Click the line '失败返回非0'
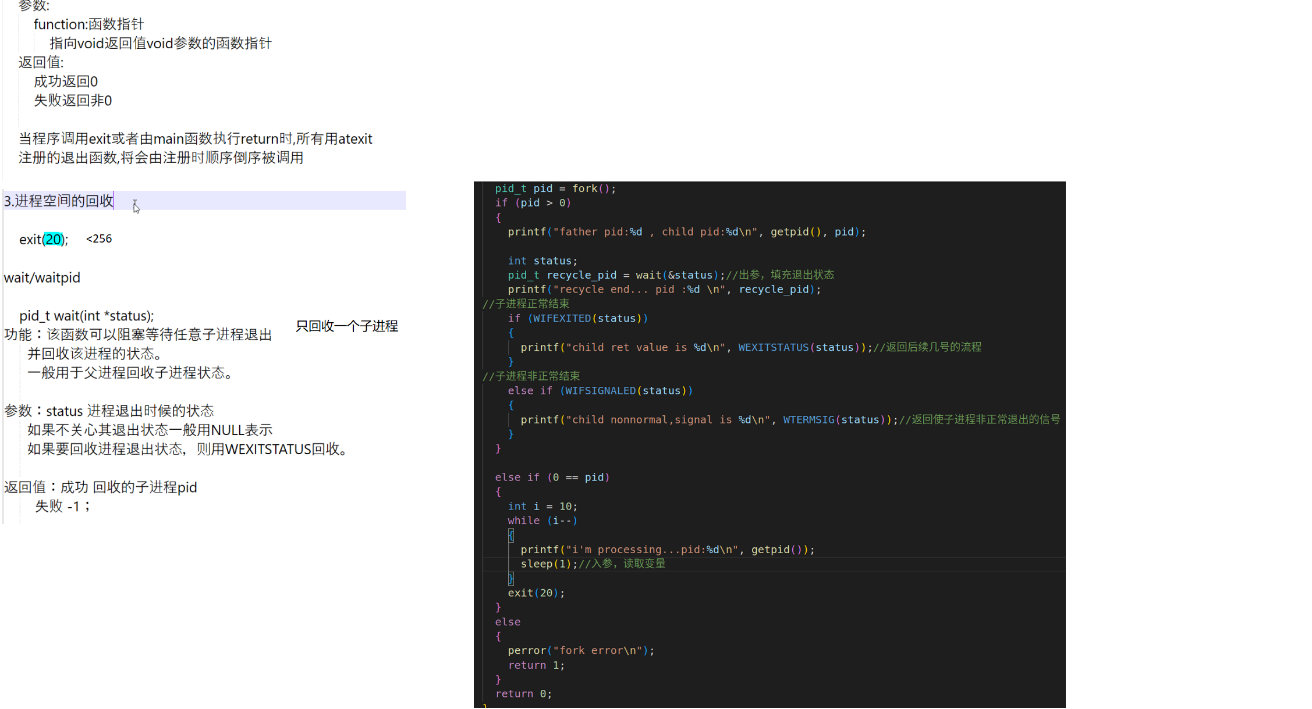The height and width of the screenshot is (709, 1312). (x=73, y=101)
